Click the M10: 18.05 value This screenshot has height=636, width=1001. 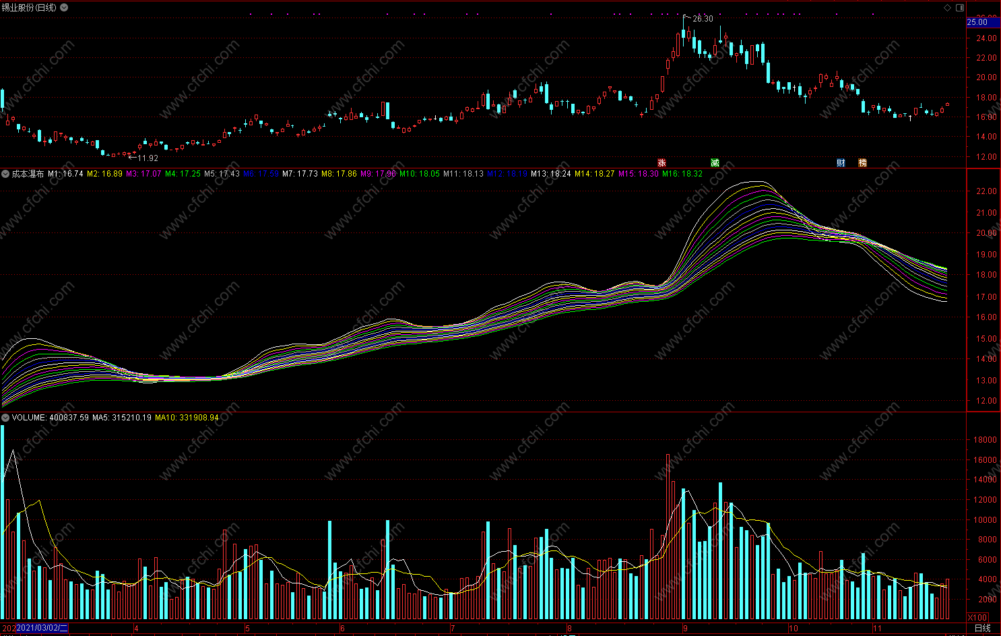pyautogui.click(x=420, y=174)
